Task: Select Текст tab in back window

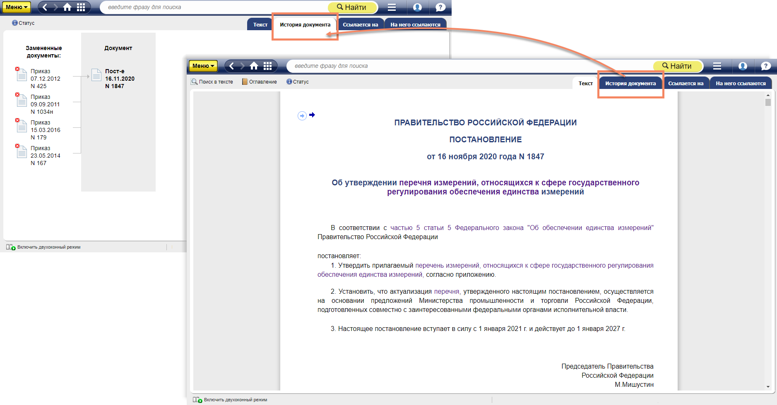Action: 260,24
